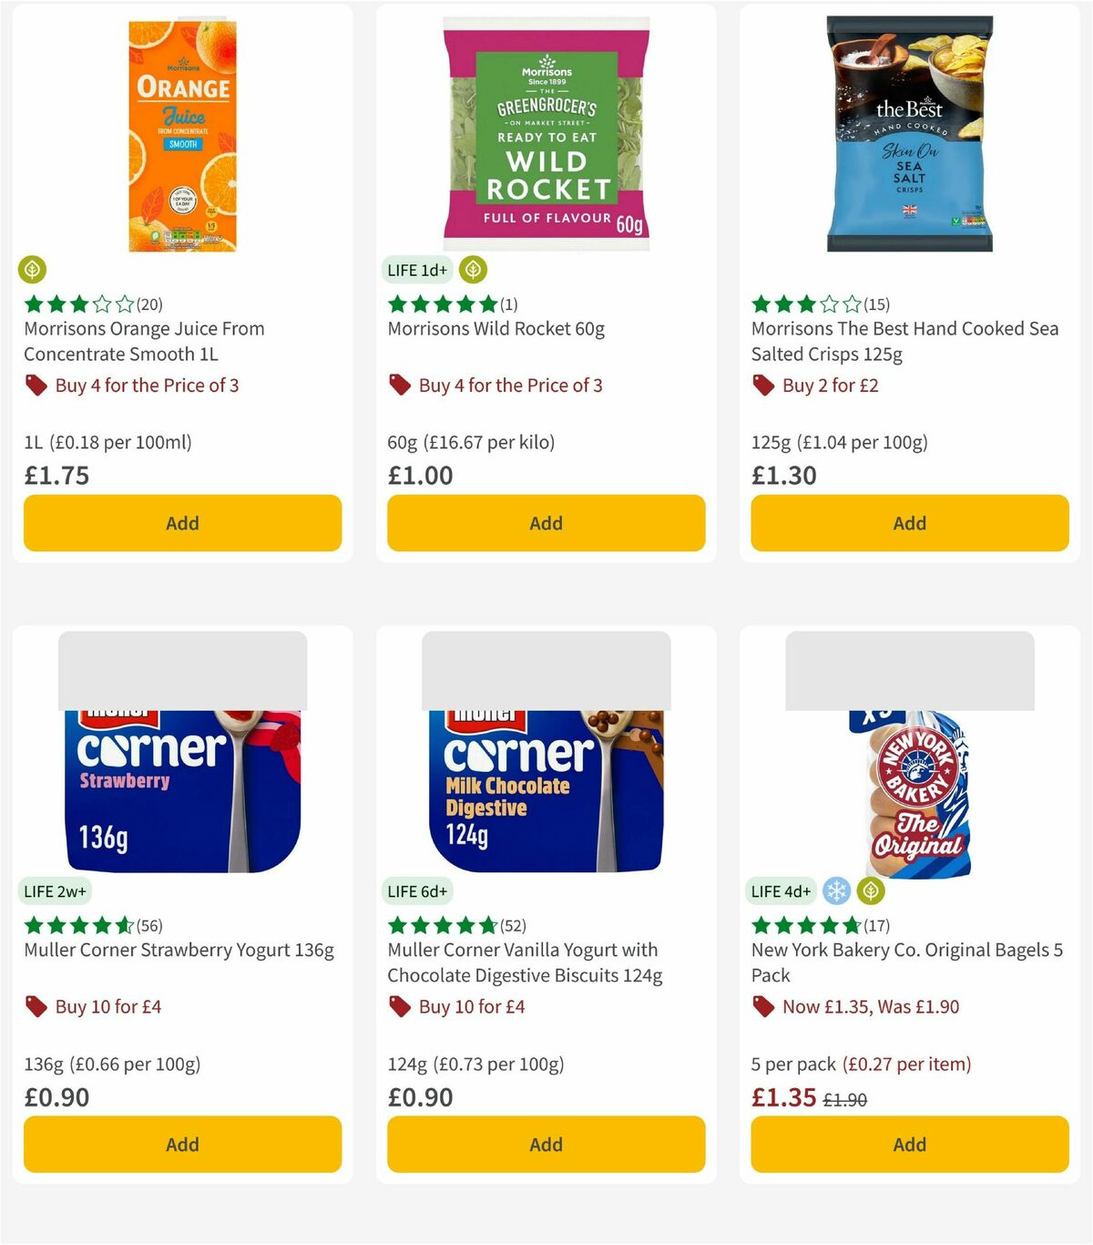1093x1245 pixels.
Task: Click the red offer tag icon on Sea Salted Crisps
Action: [x=763, y=386]
